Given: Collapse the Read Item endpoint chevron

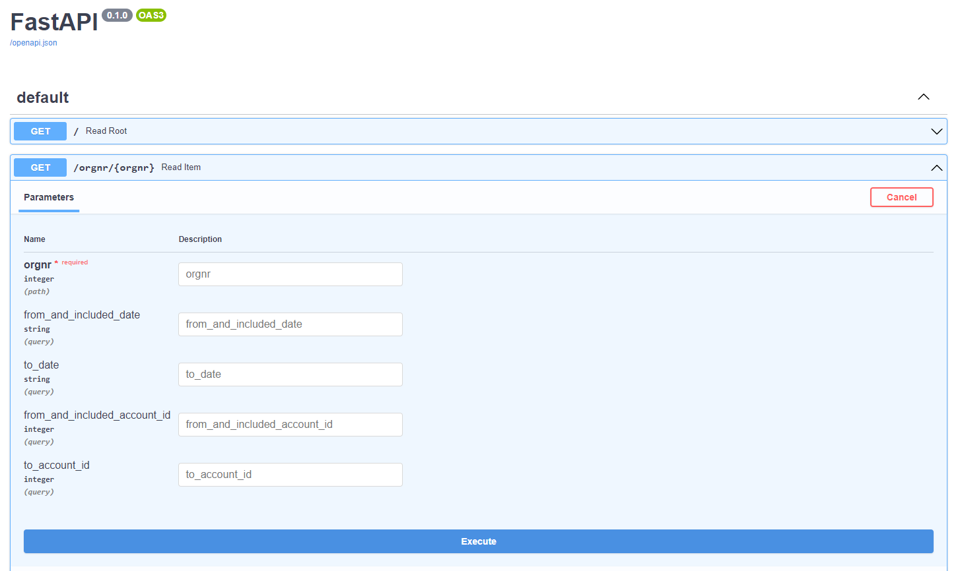Looking at the screenshot, I should 936,167.
